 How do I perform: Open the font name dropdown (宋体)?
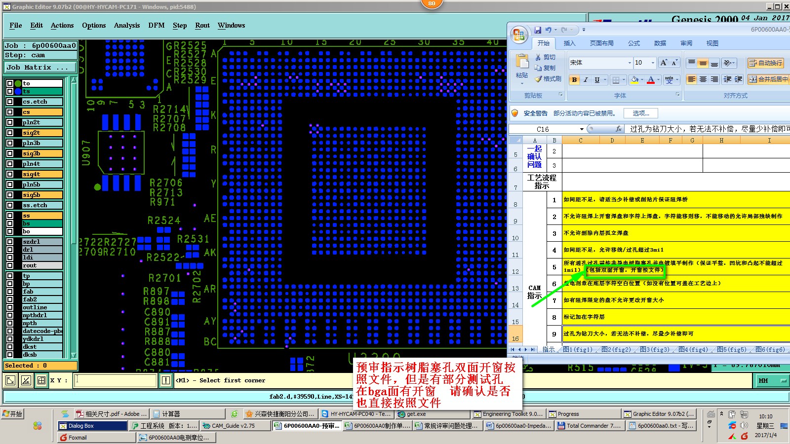tap(630, 63)
